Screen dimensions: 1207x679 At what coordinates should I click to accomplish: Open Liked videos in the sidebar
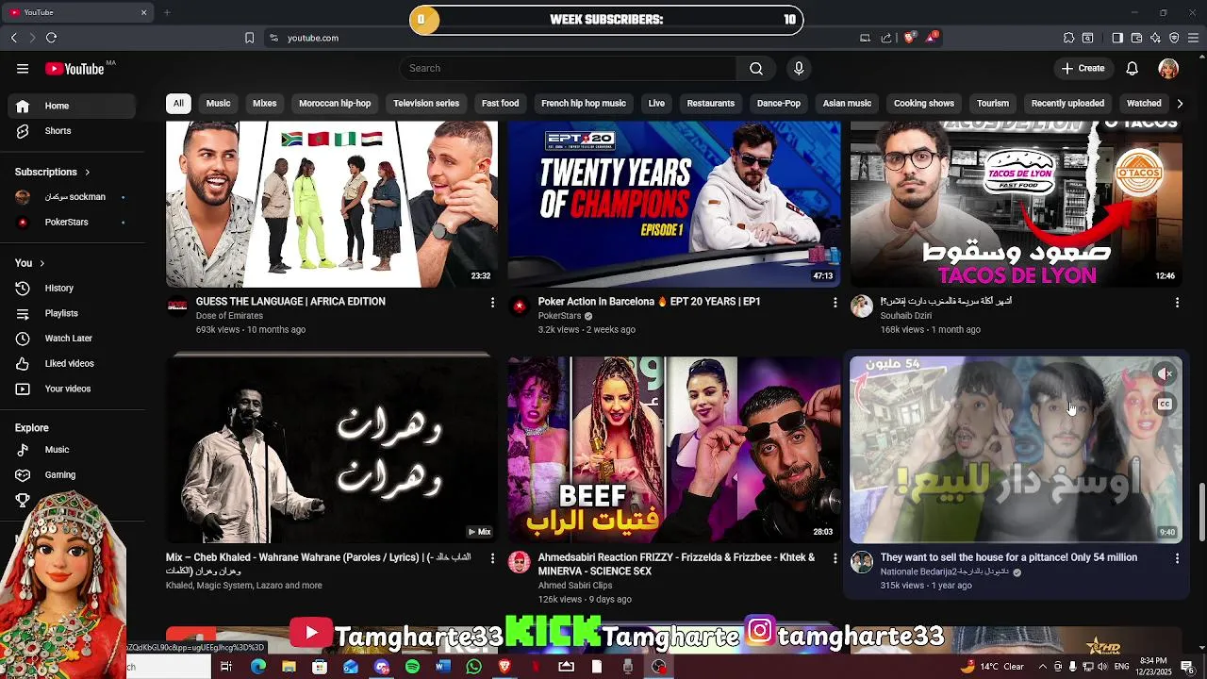click(x=73, y=363)
